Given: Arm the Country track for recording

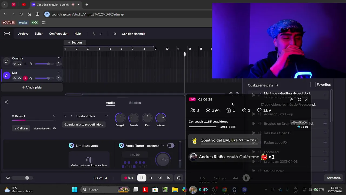Looking at the screenshot, I should click(x=25, y=64).
